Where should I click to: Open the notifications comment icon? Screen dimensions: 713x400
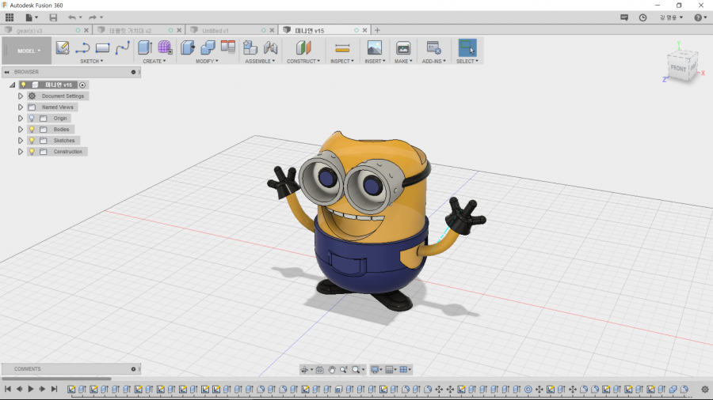pos(624,17)
